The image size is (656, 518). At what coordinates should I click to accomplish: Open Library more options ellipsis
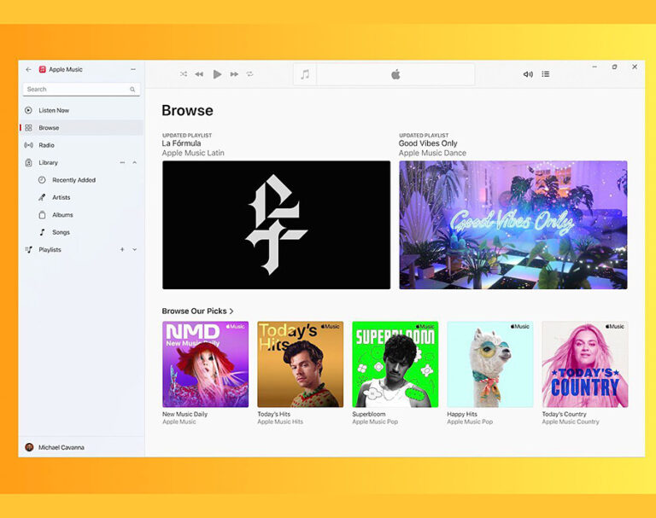pyautogui.click(x=122, y=162)
